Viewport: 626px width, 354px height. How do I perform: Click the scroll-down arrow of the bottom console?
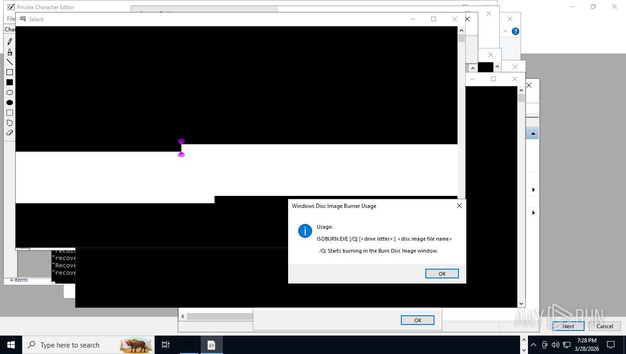(521, 303)
